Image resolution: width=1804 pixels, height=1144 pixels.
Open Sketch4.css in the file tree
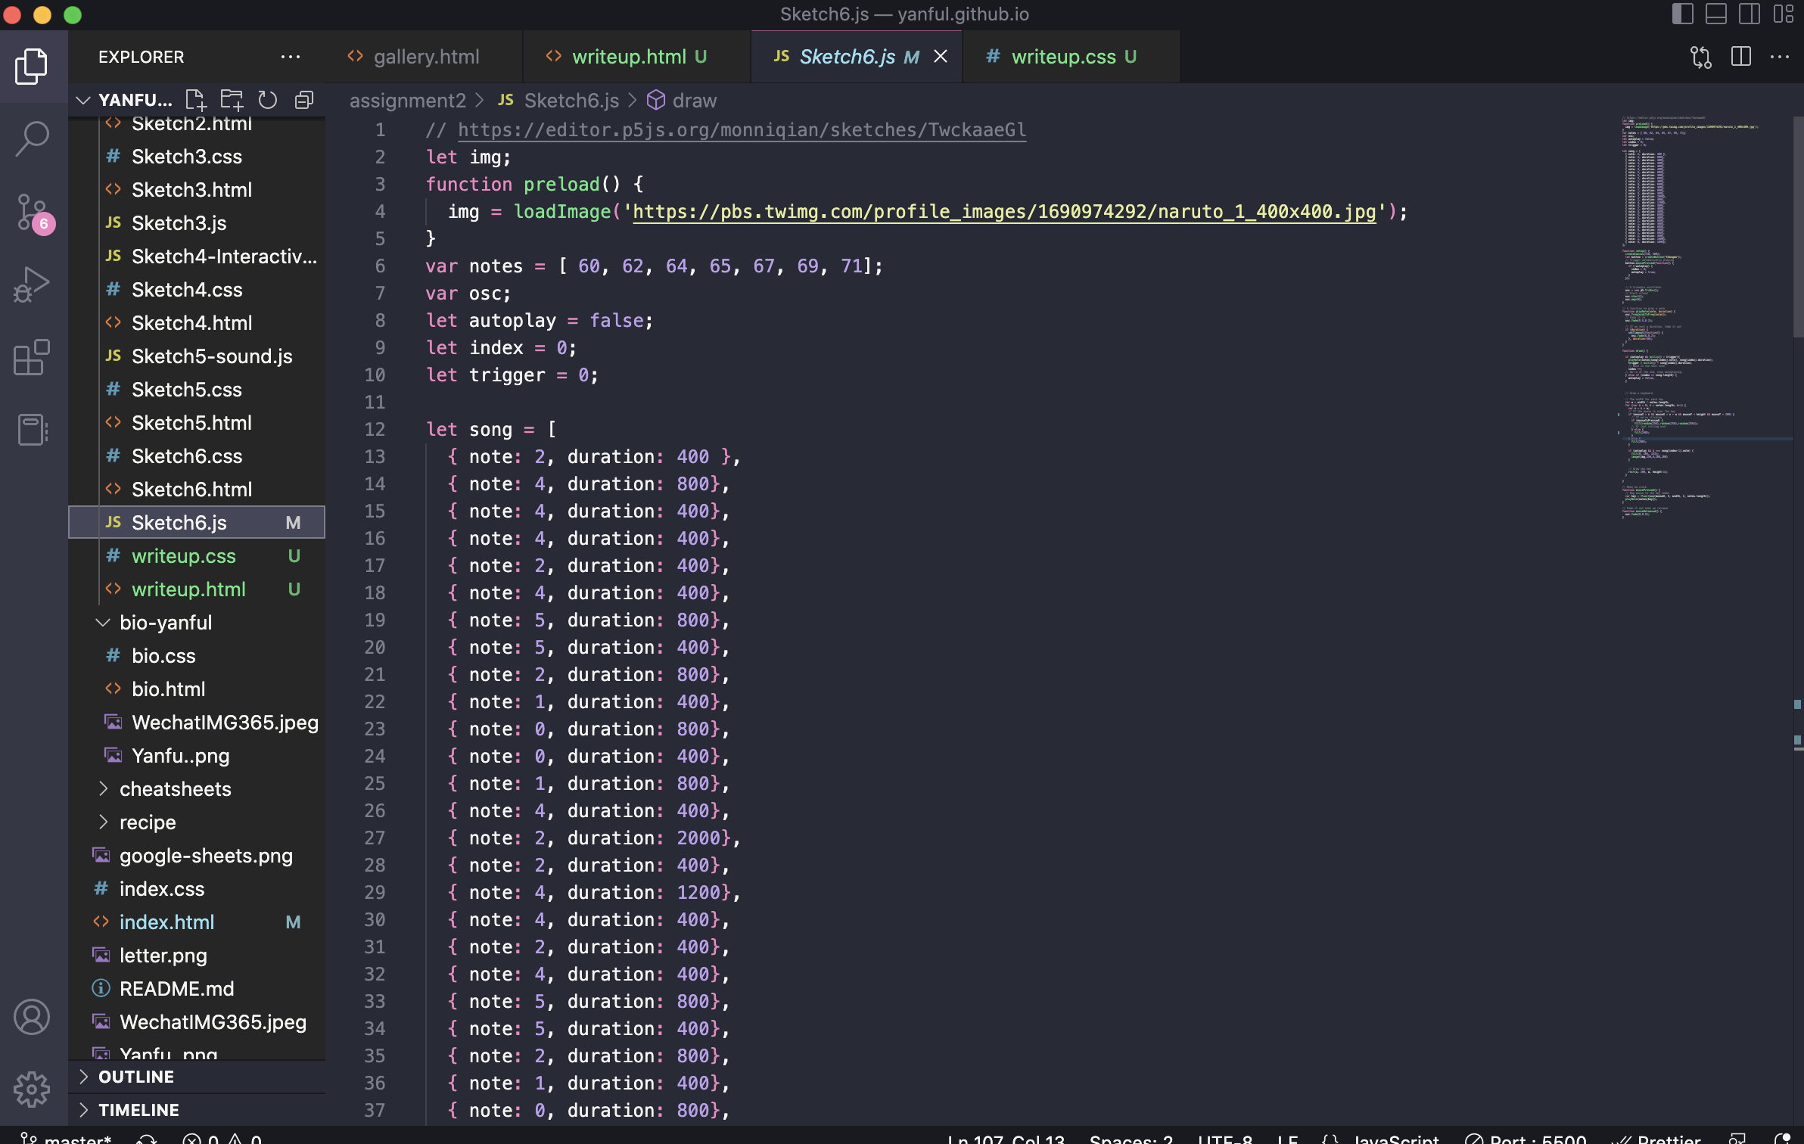tap(197, 290)
